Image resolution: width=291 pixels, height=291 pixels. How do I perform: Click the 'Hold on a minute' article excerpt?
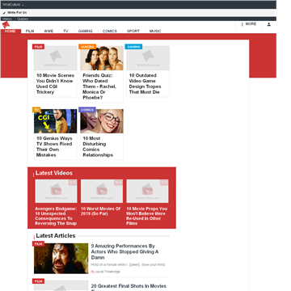pos(128,264)
